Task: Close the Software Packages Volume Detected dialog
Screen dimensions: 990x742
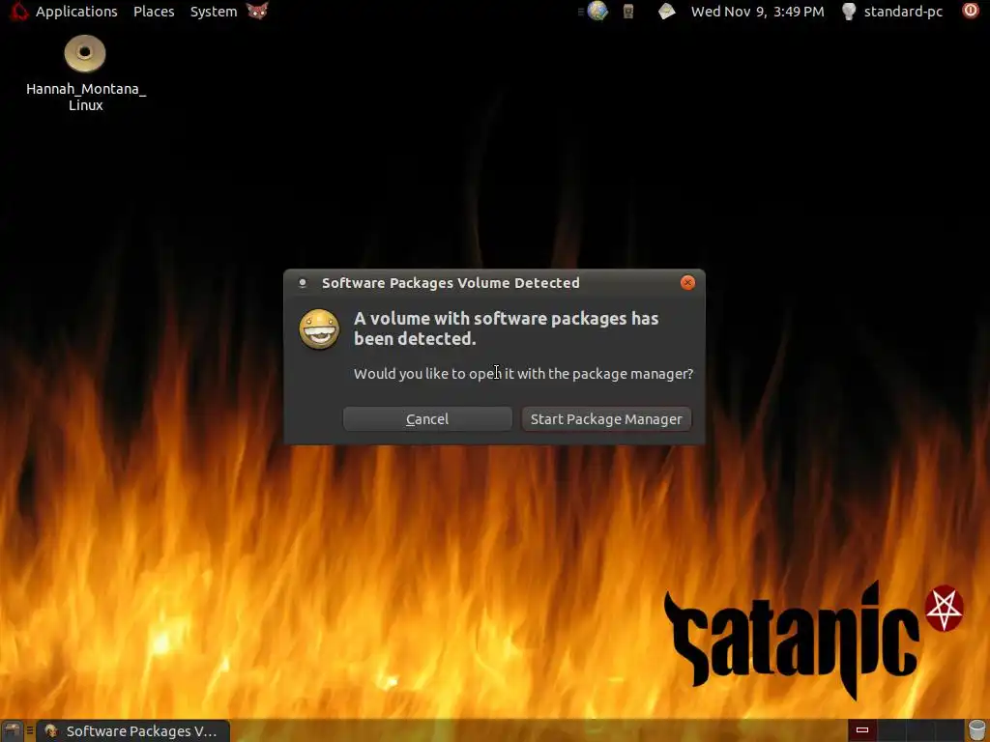Action: click(687, 283)
